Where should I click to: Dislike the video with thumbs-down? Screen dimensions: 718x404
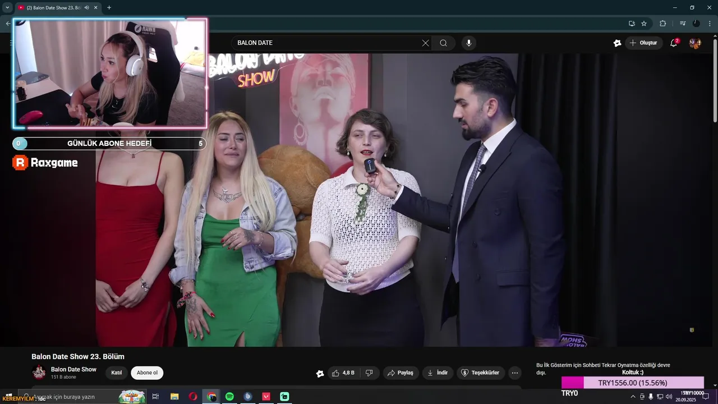click(x=369, y=373)
